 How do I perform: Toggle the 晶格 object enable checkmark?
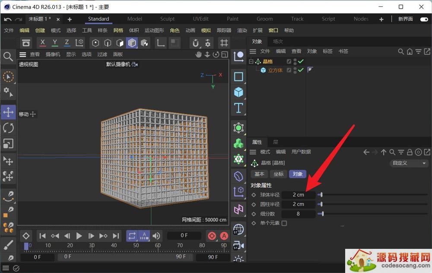click(x=301, y=62)
